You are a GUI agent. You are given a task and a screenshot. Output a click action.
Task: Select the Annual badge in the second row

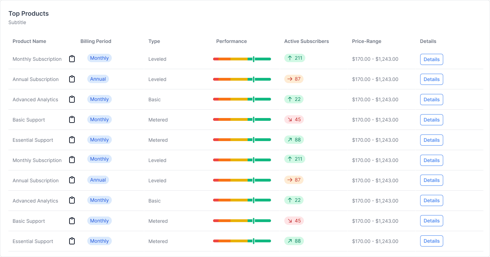coord(98,79)
